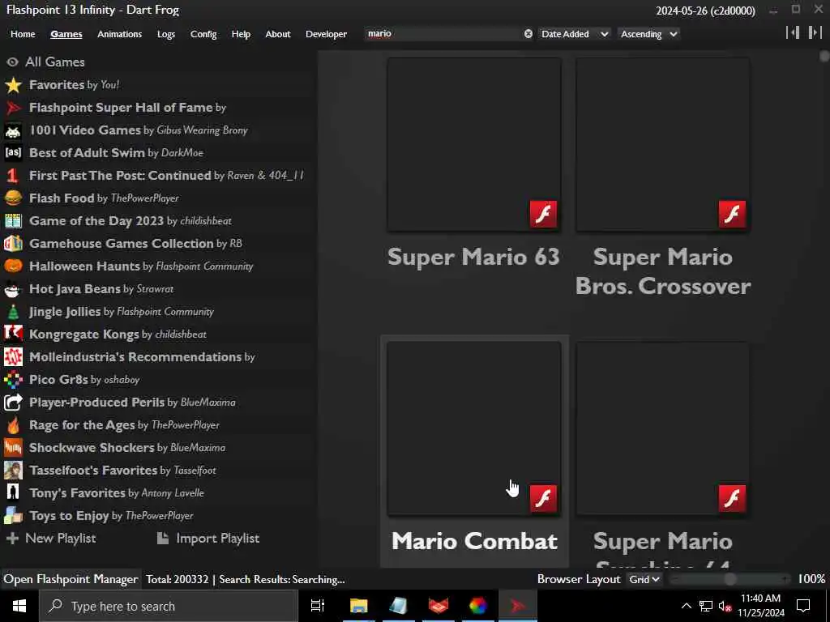Click the muted volume tray icon
This screenshot has height=622, width=830.
click(725, 606)
